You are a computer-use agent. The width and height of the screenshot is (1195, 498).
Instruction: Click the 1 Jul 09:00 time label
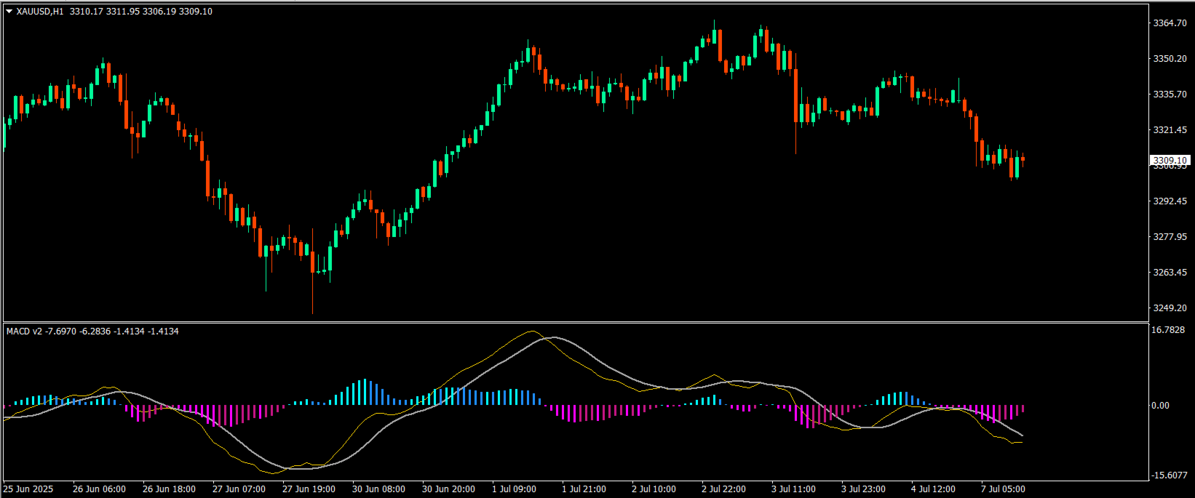[514, 489]
